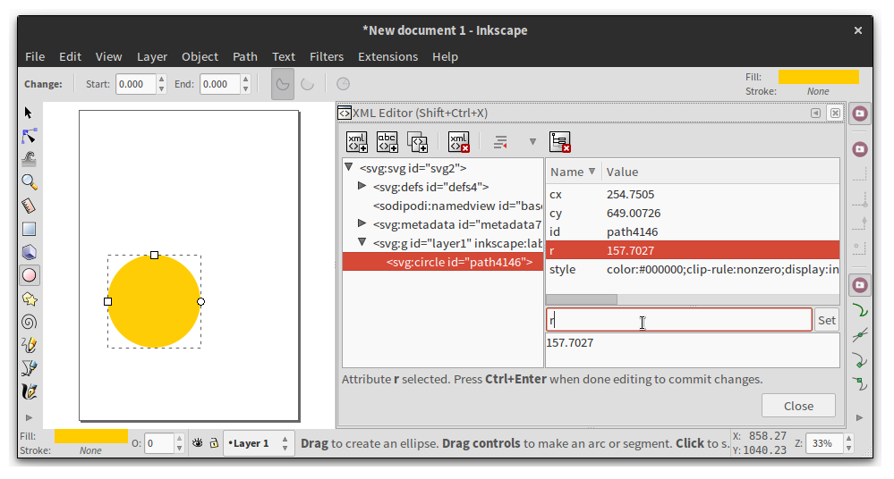Expand the svg:defs node
Screen dimensions: 894x479
362,186
